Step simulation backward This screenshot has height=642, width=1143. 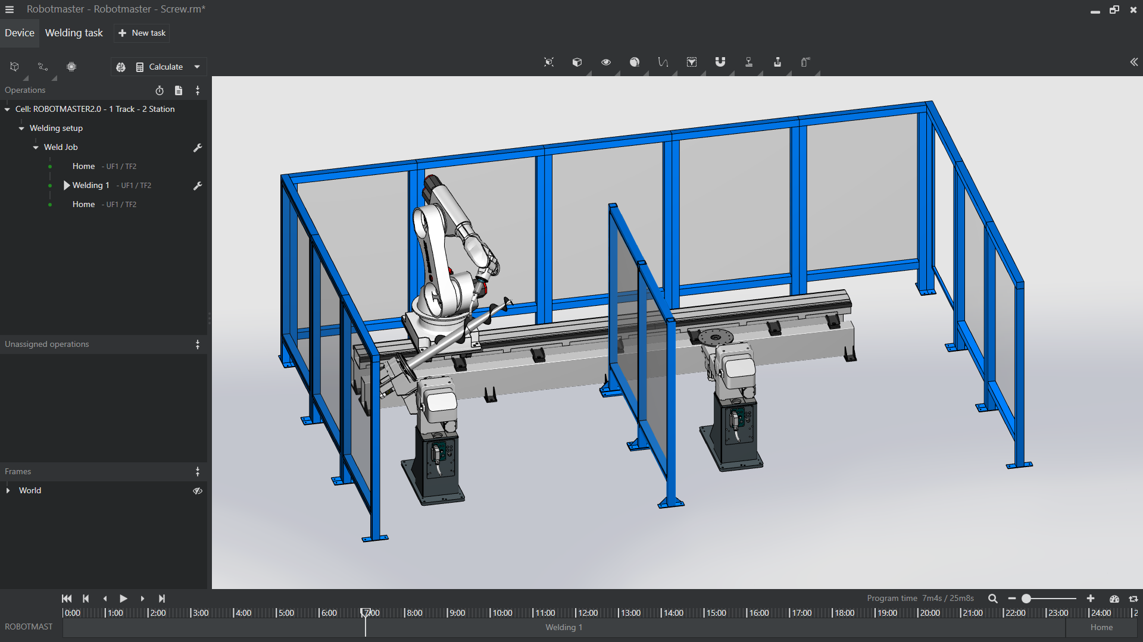click(x=105, y=599)
